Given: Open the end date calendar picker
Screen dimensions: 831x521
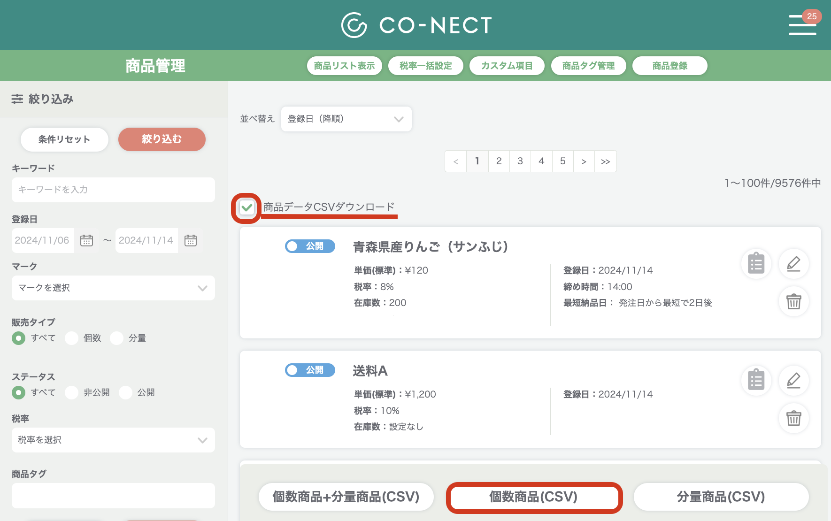Looking at the screenshot, I should pyautogui.click(x=191, y=240).
